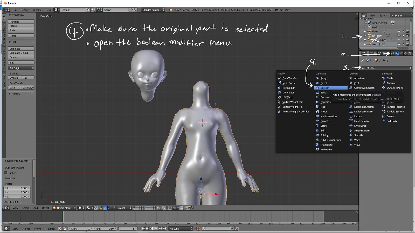Toggle selectability of the Plane object
The height and width of the screenshot is (233, 415).
pos(403,31)
